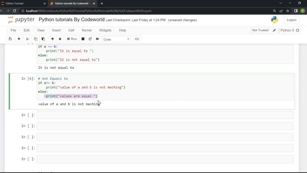The height and width of the screenshot is (173, 307).
Task: Reload the page using the browser refresh icon
Action: coord(14,11)
